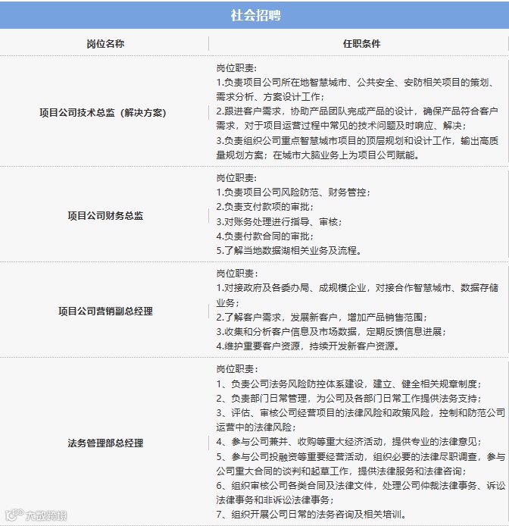
Task: Click job title 项目公司财务总监
Action: pyautogui.click(x=105, y=215)
